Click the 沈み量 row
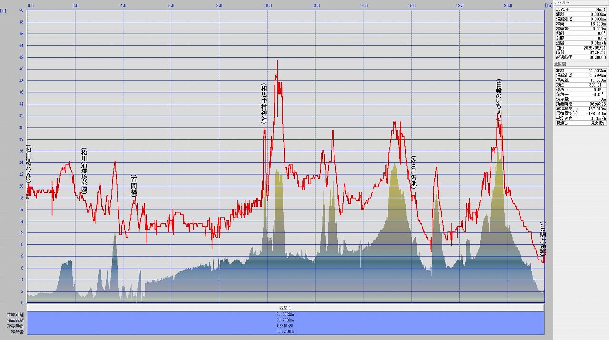 coord(580,99)
